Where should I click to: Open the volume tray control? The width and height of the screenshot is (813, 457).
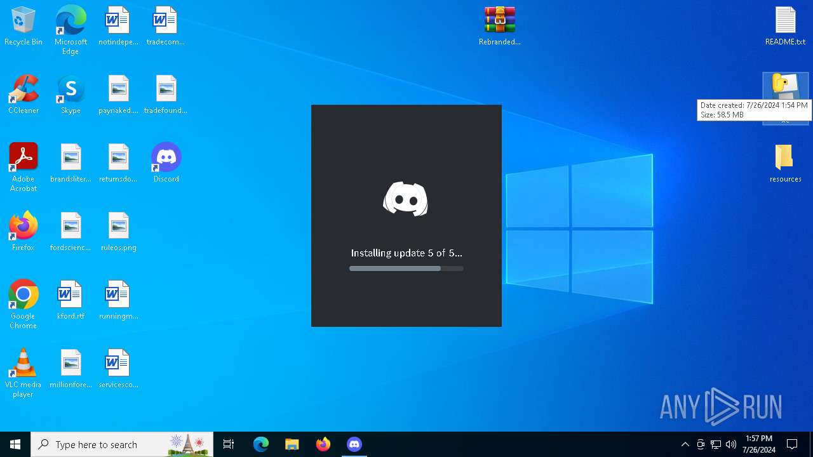point(731,444)
